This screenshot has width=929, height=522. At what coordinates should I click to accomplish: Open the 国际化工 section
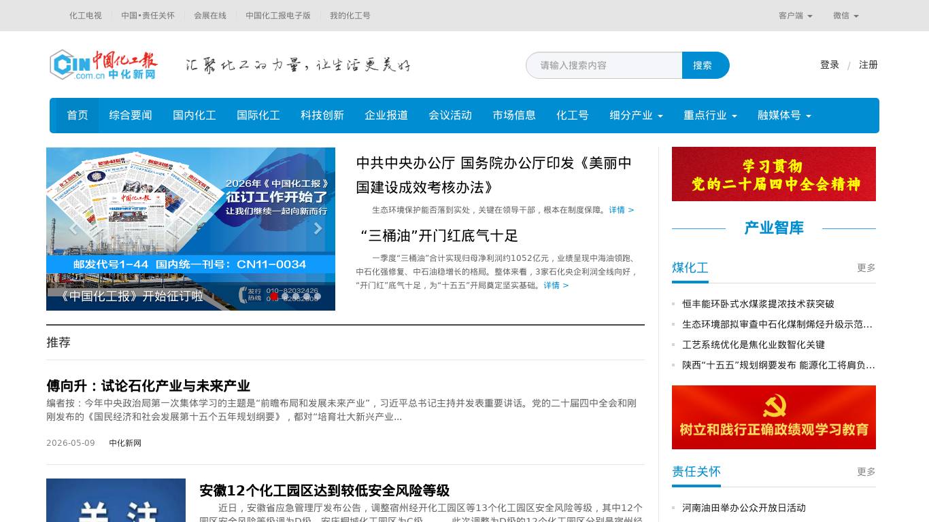[x=258, y=116]
